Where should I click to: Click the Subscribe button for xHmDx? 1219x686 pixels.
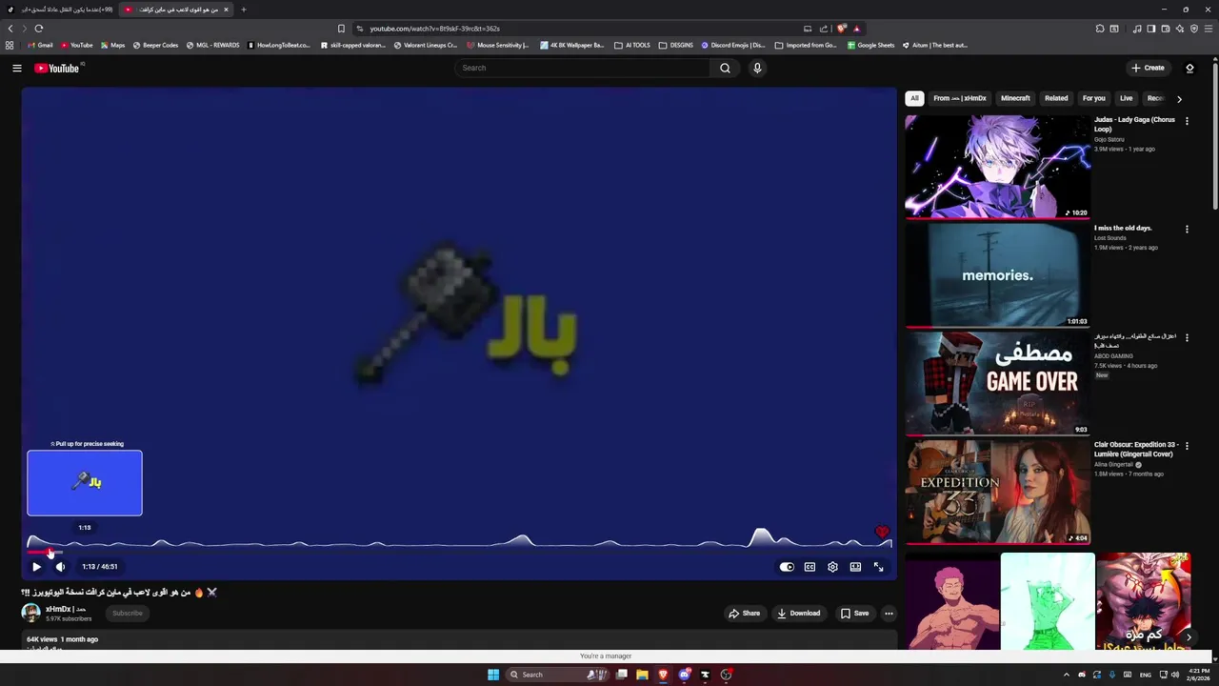click(128, 613)
